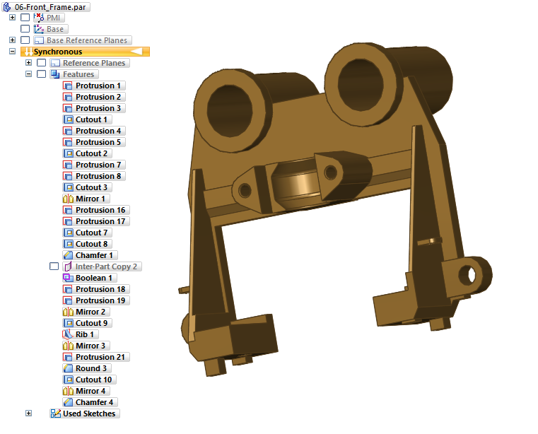Image resolution: width=538 pixels, height=434 pixels.
Task: Select the Protrusion 2 feature
Action: pos(93,97)
